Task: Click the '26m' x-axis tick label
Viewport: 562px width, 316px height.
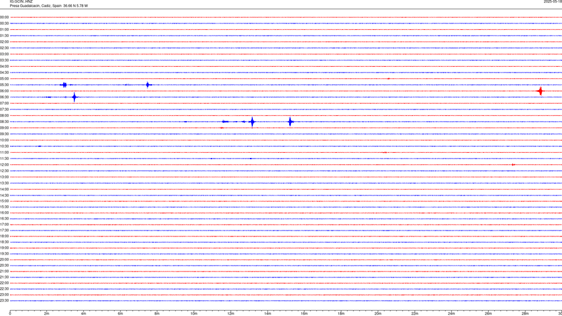Action: coord(488,314)
